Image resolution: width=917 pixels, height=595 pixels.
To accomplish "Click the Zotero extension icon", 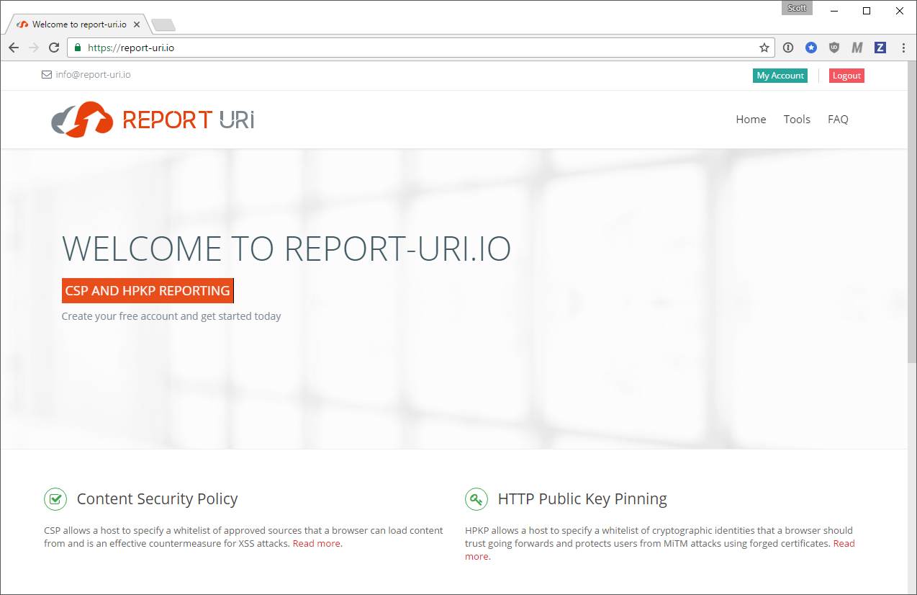I will coord(880,48).
